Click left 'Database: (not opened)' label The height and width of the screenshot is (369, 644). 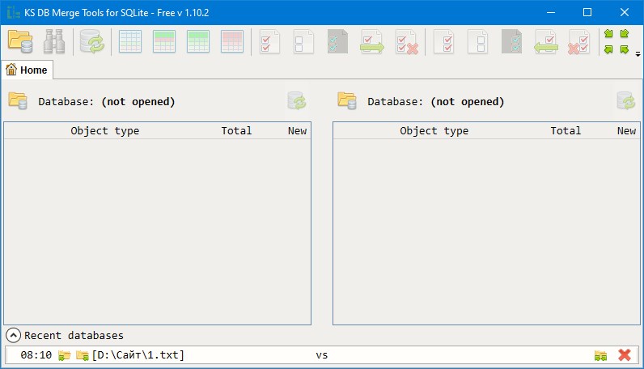(106, 101)
